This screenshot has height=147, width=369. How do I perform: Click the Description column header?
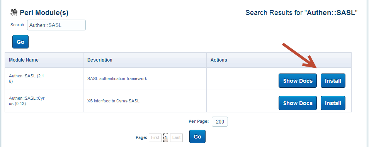100,60
